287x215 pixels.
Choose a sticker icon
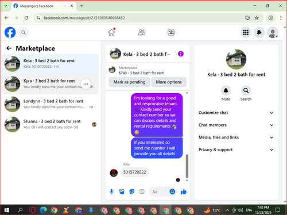click(131, 191)
